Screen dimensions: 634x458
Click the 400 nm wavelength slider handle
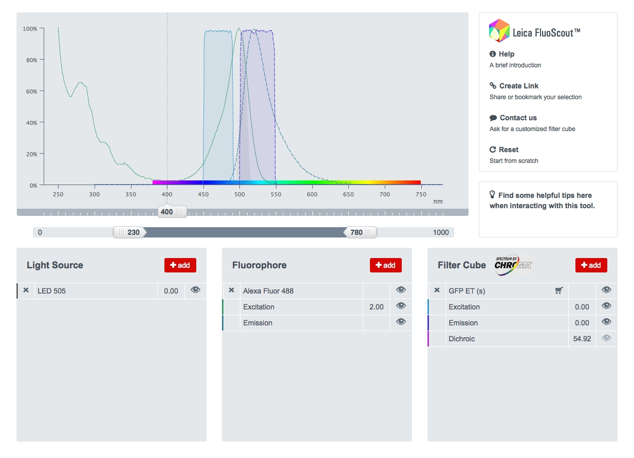[x=172, y=212]
